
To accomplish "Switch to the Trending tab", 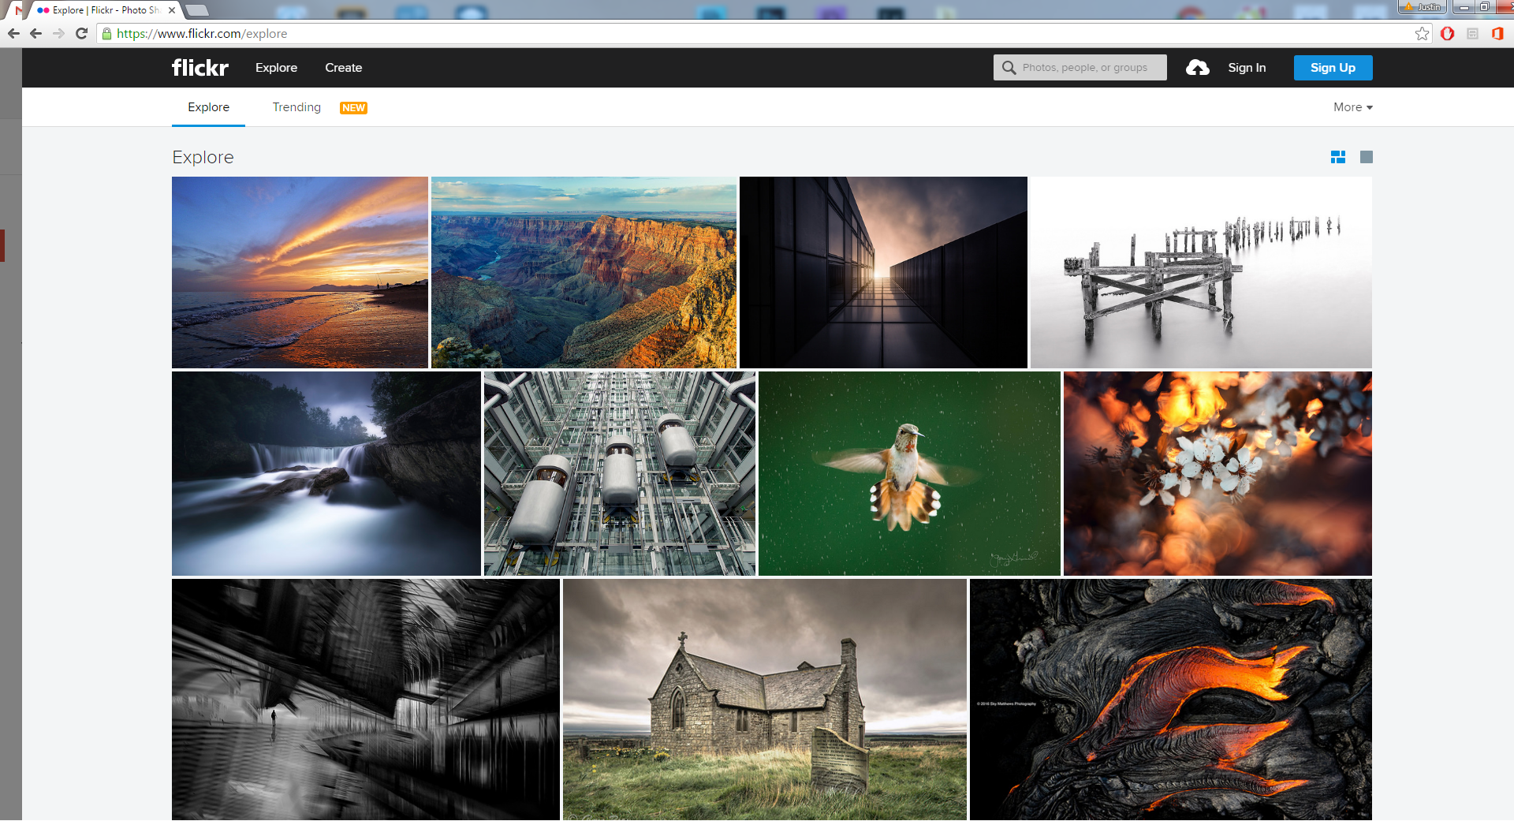I will point(296,107).
